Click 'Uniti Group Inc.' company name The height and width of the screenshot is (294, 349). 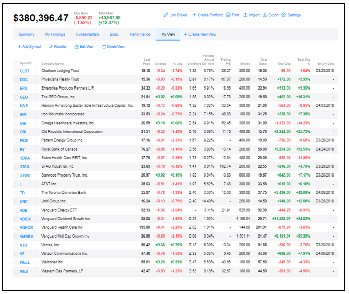click(54, 201)
